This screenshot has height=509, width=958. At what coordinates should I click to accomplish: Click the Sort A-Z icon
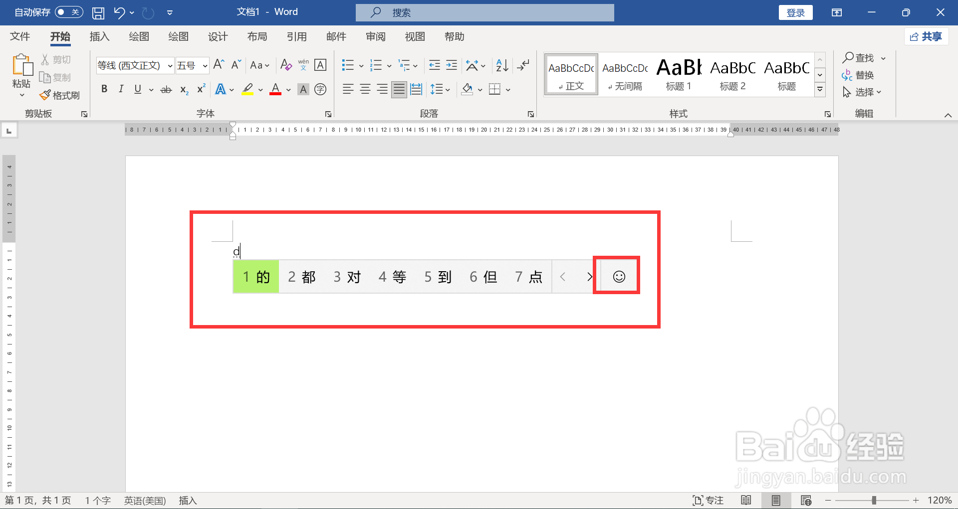[502, 65]
